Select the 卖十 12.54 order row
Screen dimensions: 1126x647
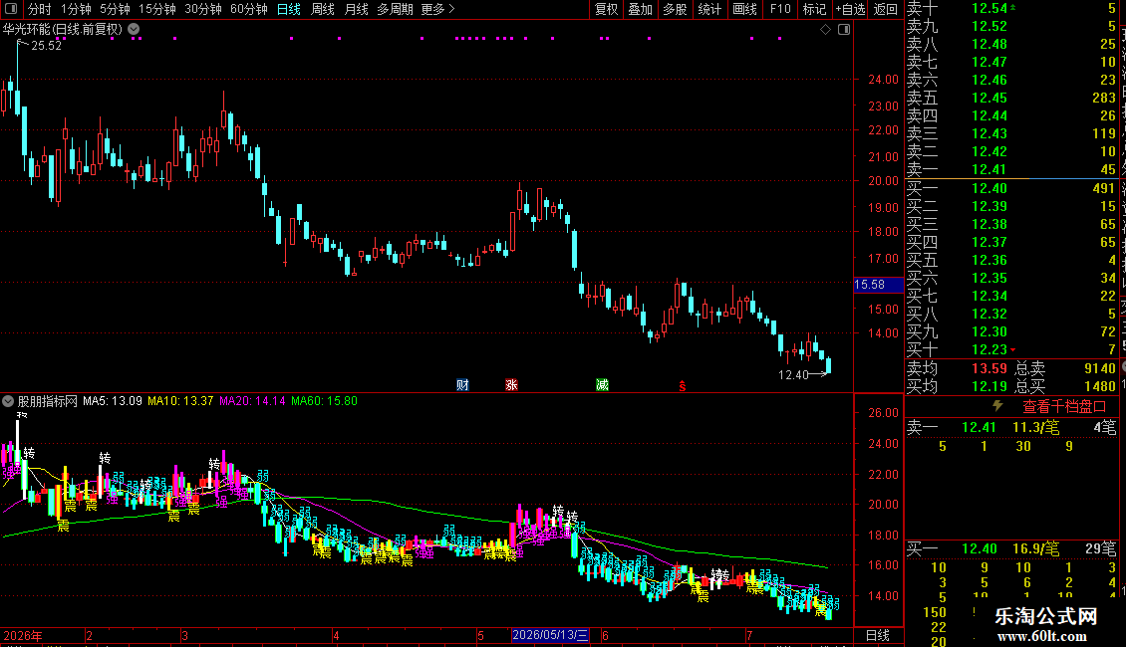coord(1011,9)
